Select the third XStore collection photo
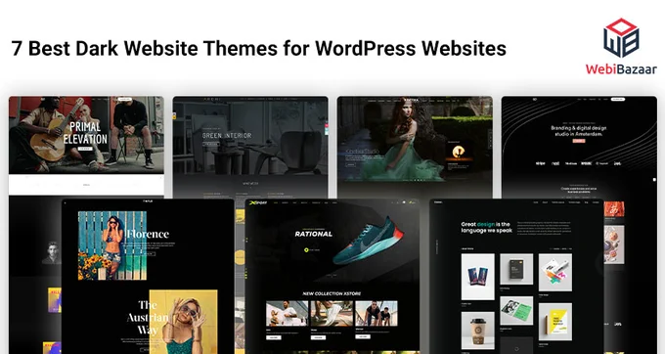This screenshot has width=665, height=354. coord(377,313)
